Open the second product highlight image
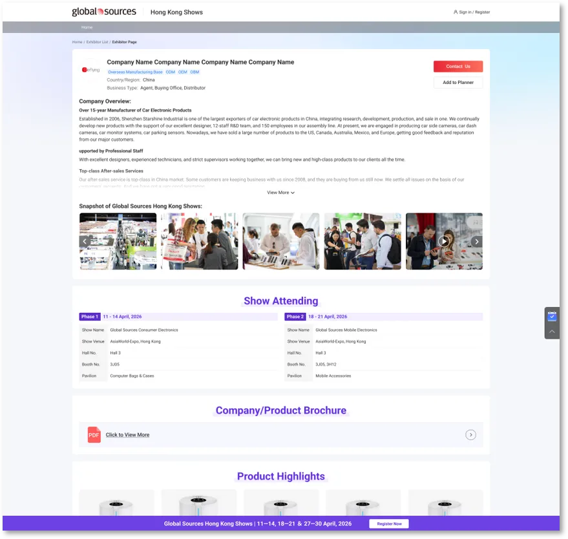568x539 pixels. coord(199,503)
